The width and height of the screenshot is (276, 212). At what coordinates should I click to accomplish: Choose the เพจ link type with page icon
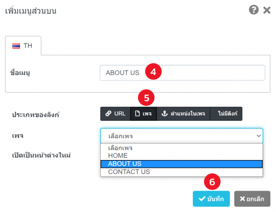pos(143,114)
